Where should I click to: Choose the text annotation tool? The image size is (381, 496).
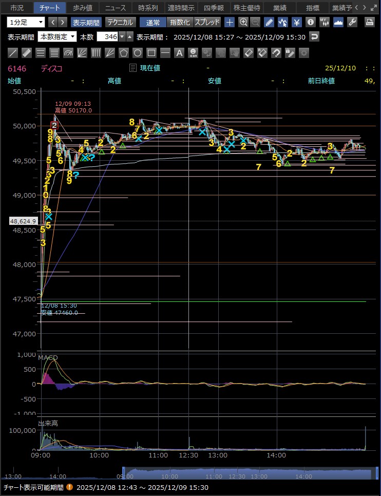179,53
